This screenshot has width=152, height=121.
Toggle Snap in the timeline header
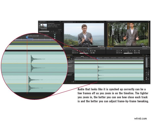[69, 59]
